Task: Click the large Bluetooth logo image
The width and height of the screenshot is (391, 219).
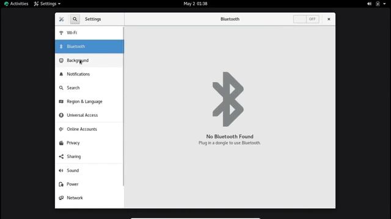Action: 228,99
